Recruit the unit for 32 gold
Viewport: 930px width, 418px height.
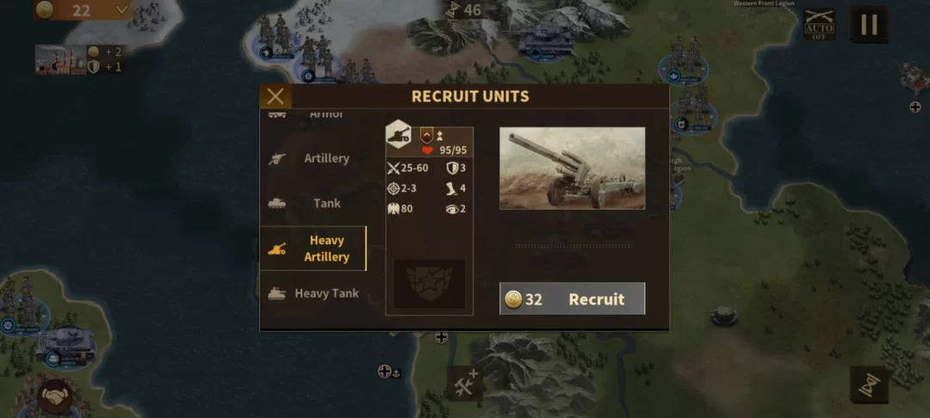click(x=572, y=299)
